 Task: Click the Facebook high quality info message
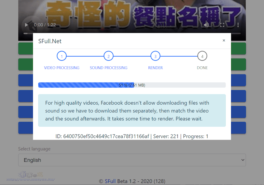pos(132,110)
